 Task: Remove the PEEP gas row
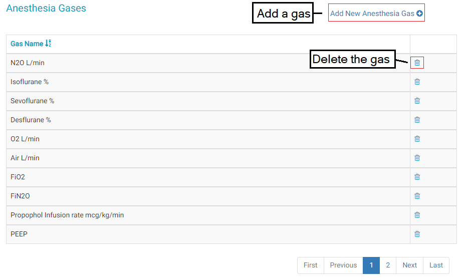417,234
